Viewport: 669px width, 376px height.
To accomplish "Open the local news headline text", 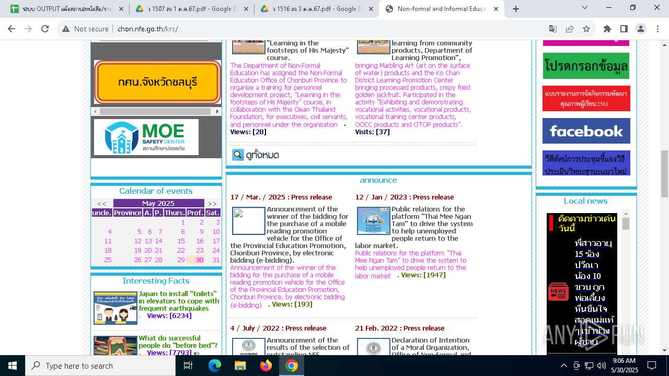I will (594, 292).
